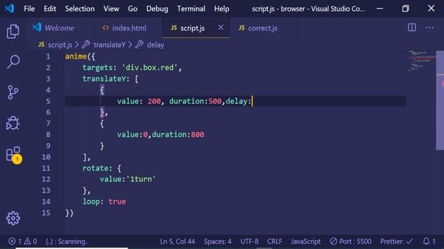Click the closing bracket on line 10
The width and height of the screenshot is (444, 249).
tap(85, 157)
